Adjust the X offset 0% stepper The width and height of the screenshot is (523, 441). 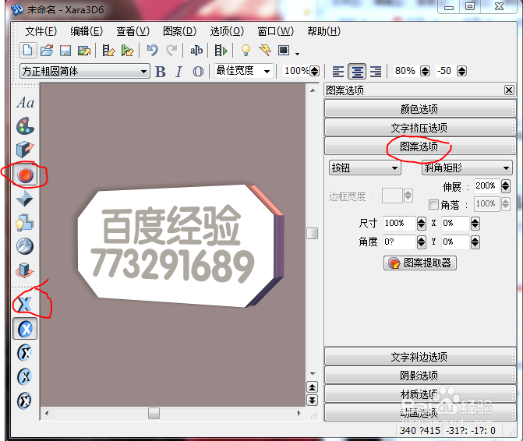[x=475, y=224]
